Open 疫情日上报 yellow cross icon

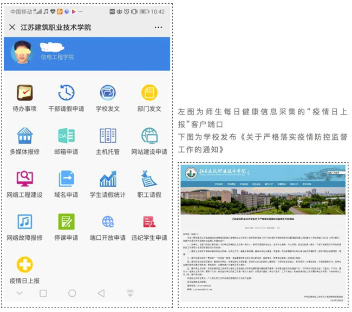point(25,265)
